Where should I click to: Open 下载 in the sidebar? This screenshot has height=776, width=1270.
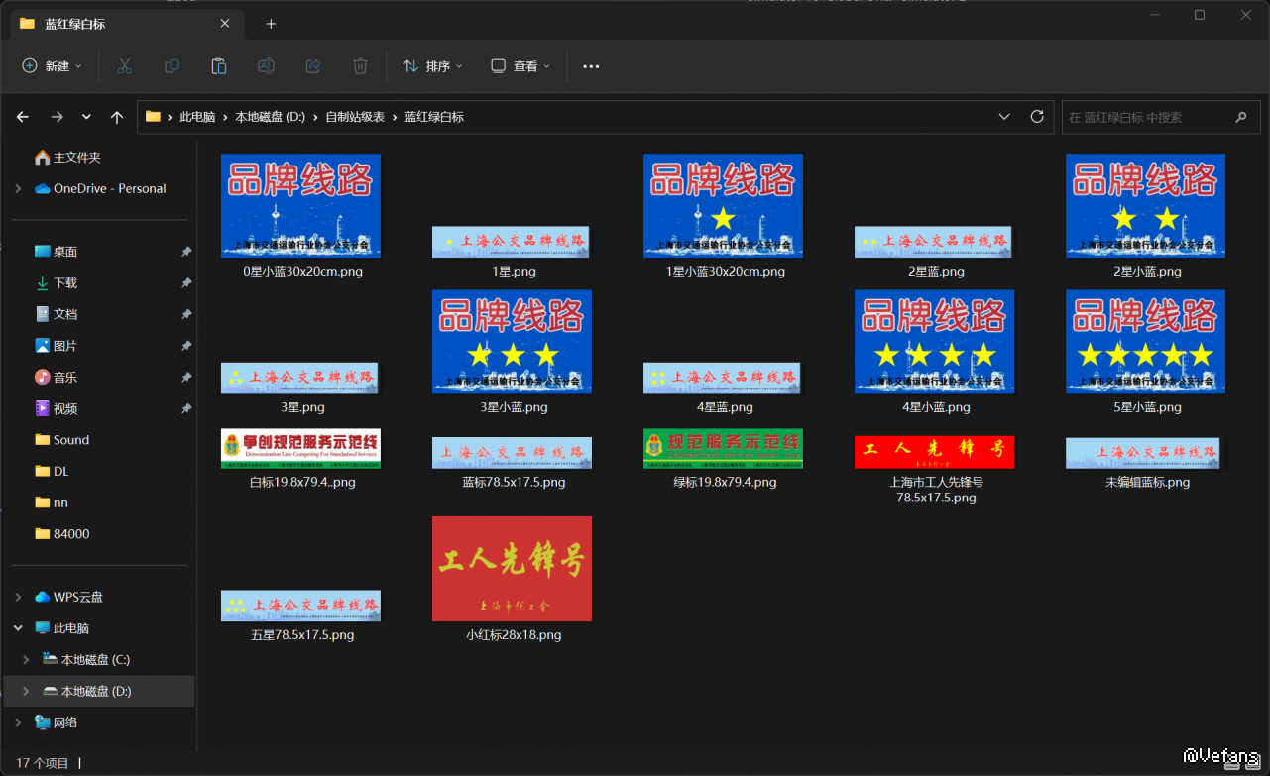coord(65,283)
